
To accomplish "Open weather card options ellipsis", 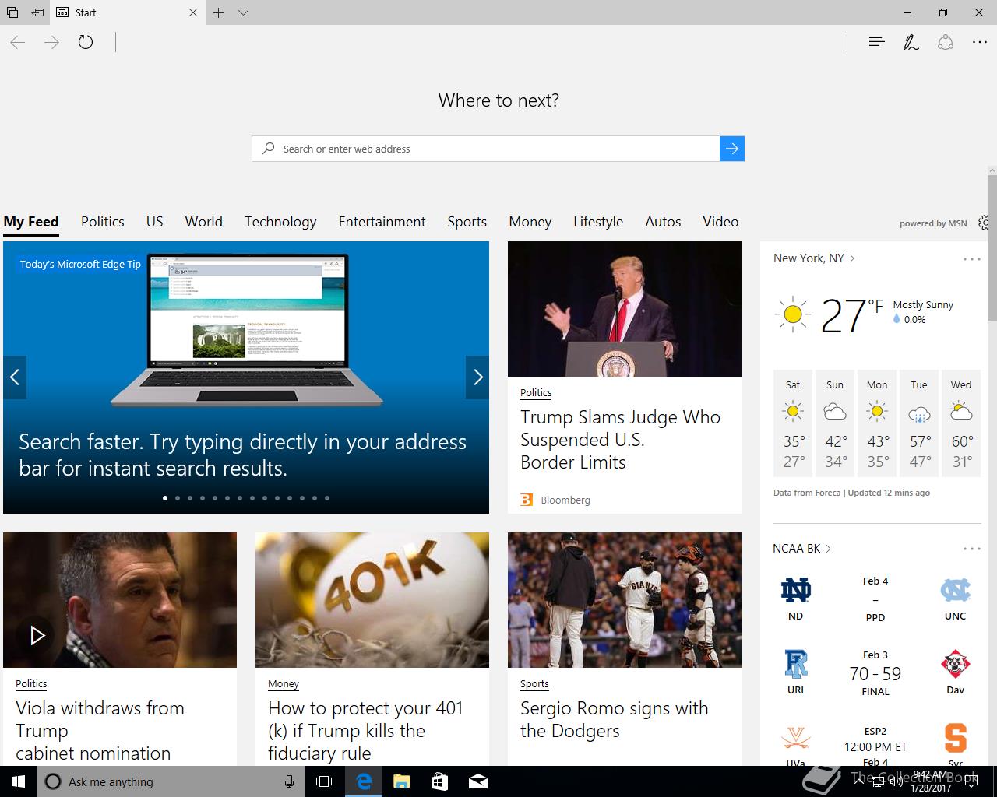I will coord(971,259).
